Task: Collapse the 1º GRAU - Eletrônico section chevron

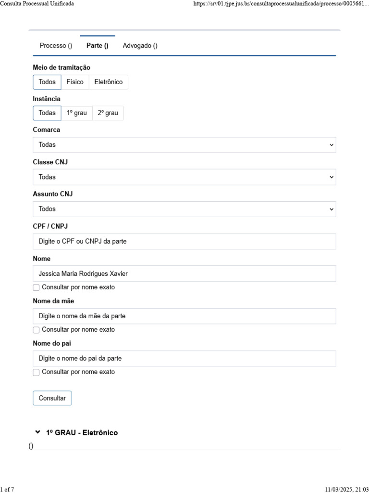Action: pos(37,432)
